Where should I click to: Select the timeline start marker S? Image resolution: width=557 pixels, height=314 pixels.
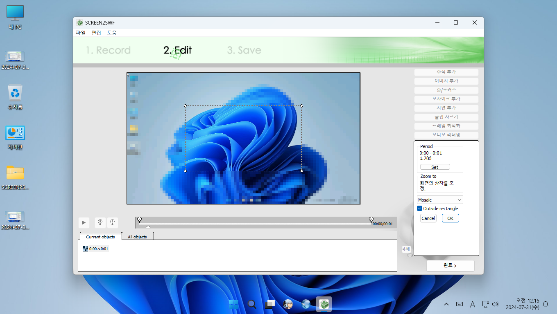pos(139,220)
